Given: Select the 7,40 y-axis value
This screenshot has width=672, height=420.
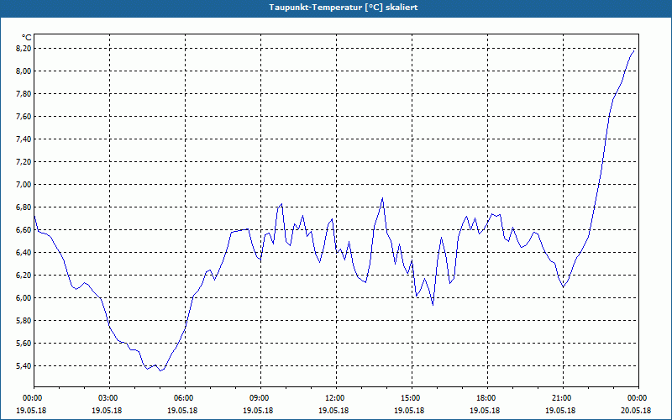Looking at the screenshot, I should point(24,139).
